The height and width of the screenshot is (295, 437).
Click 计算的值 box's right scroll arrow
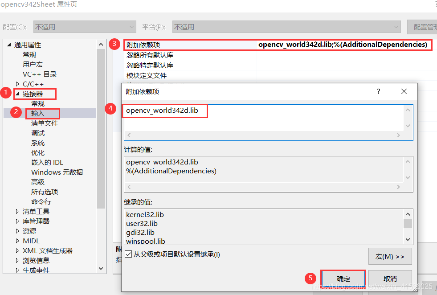(x=398, y=187)
